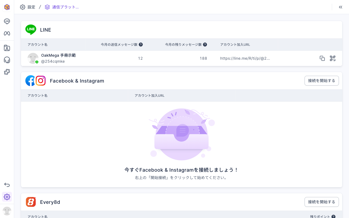Click the @254cqmke account ID
The height and width of the screenshot is (218, 349).
point(53,61)
